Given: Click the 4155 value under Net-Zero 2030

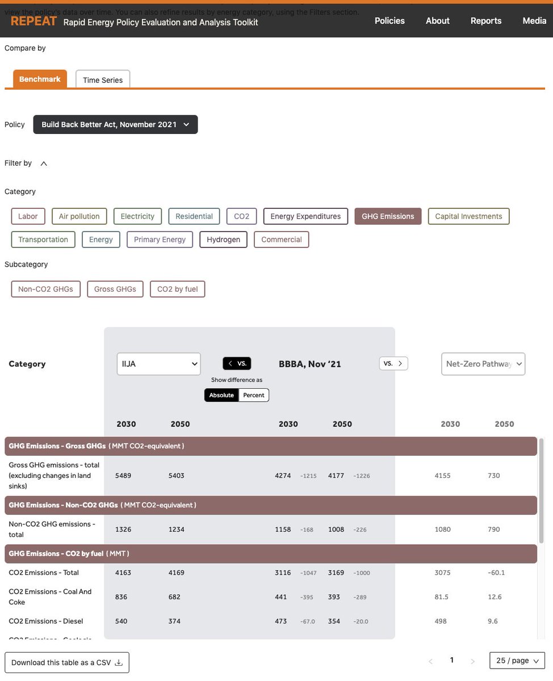Looking at the screenshot, I should click(442, 476).
